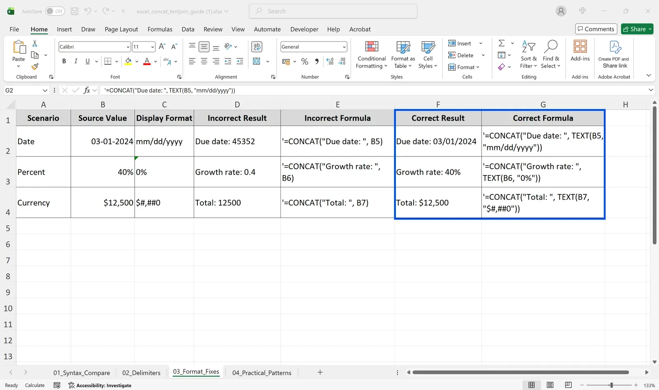Click the zoom slider handle
This screenshot has height=390, width=659.
(611, 385)
